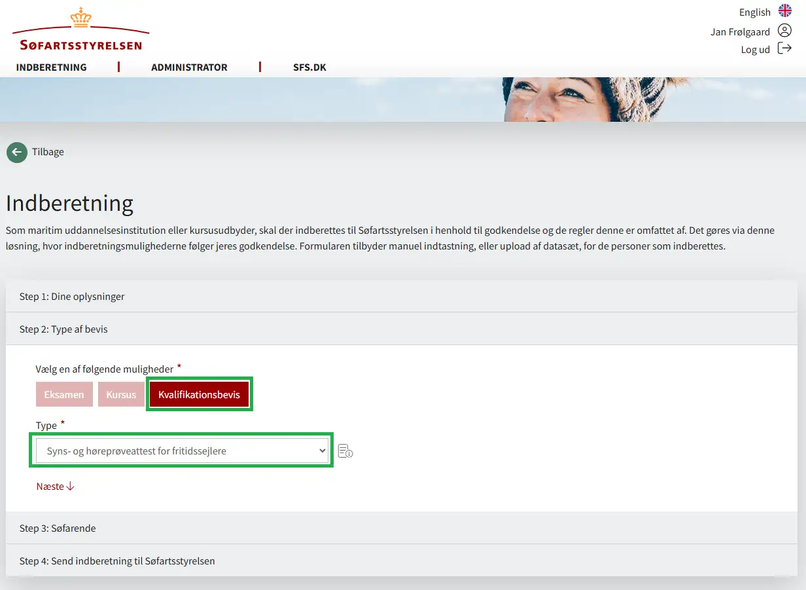Screen dimensions: 806x590
Task: Collapse Step 2: Type af bevis
Action: (63, 329)
